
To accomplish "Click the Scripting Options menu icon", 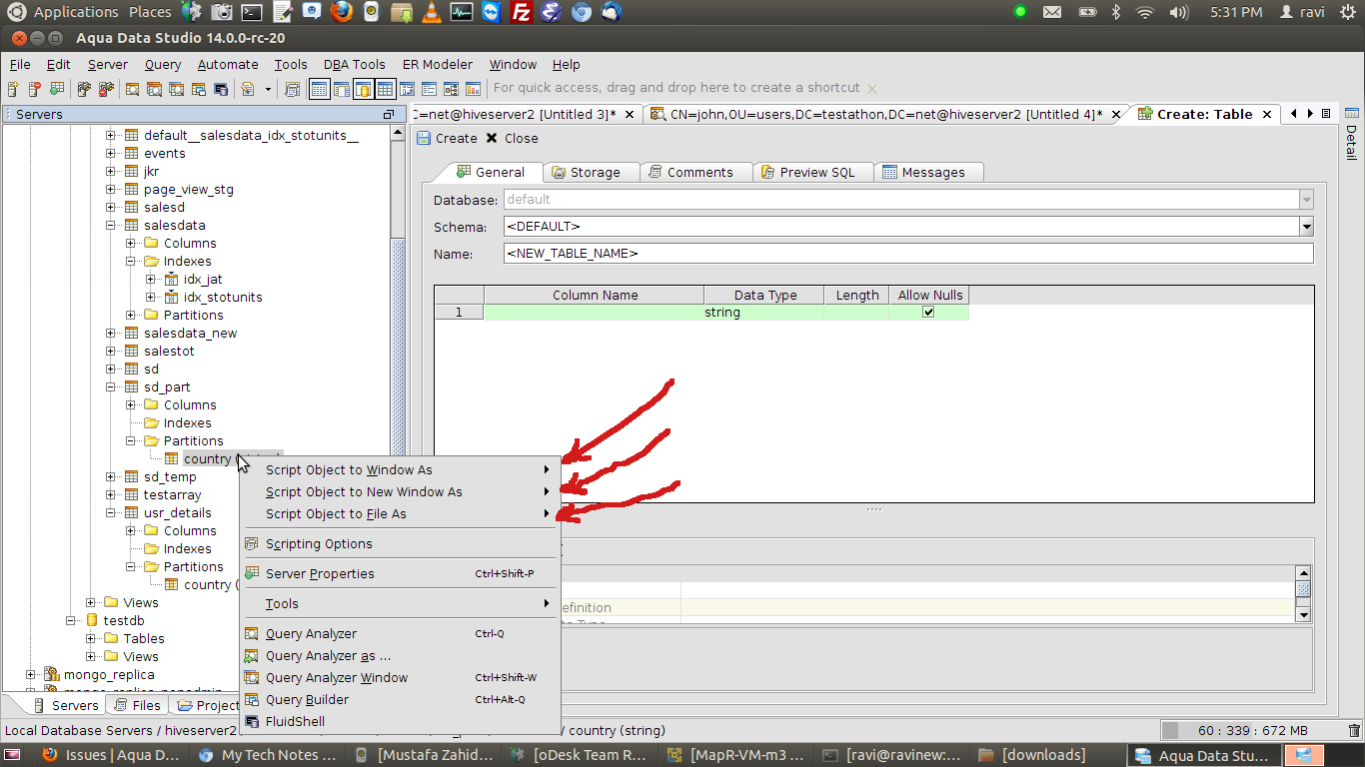I will [x=251, y=544].
